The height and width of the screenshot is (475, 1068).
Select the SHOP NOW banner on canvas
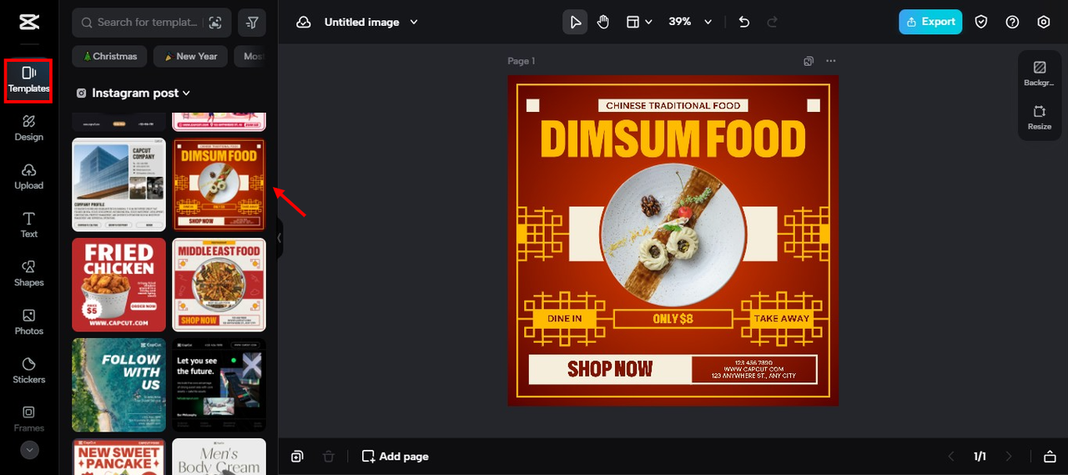[610, 369]
